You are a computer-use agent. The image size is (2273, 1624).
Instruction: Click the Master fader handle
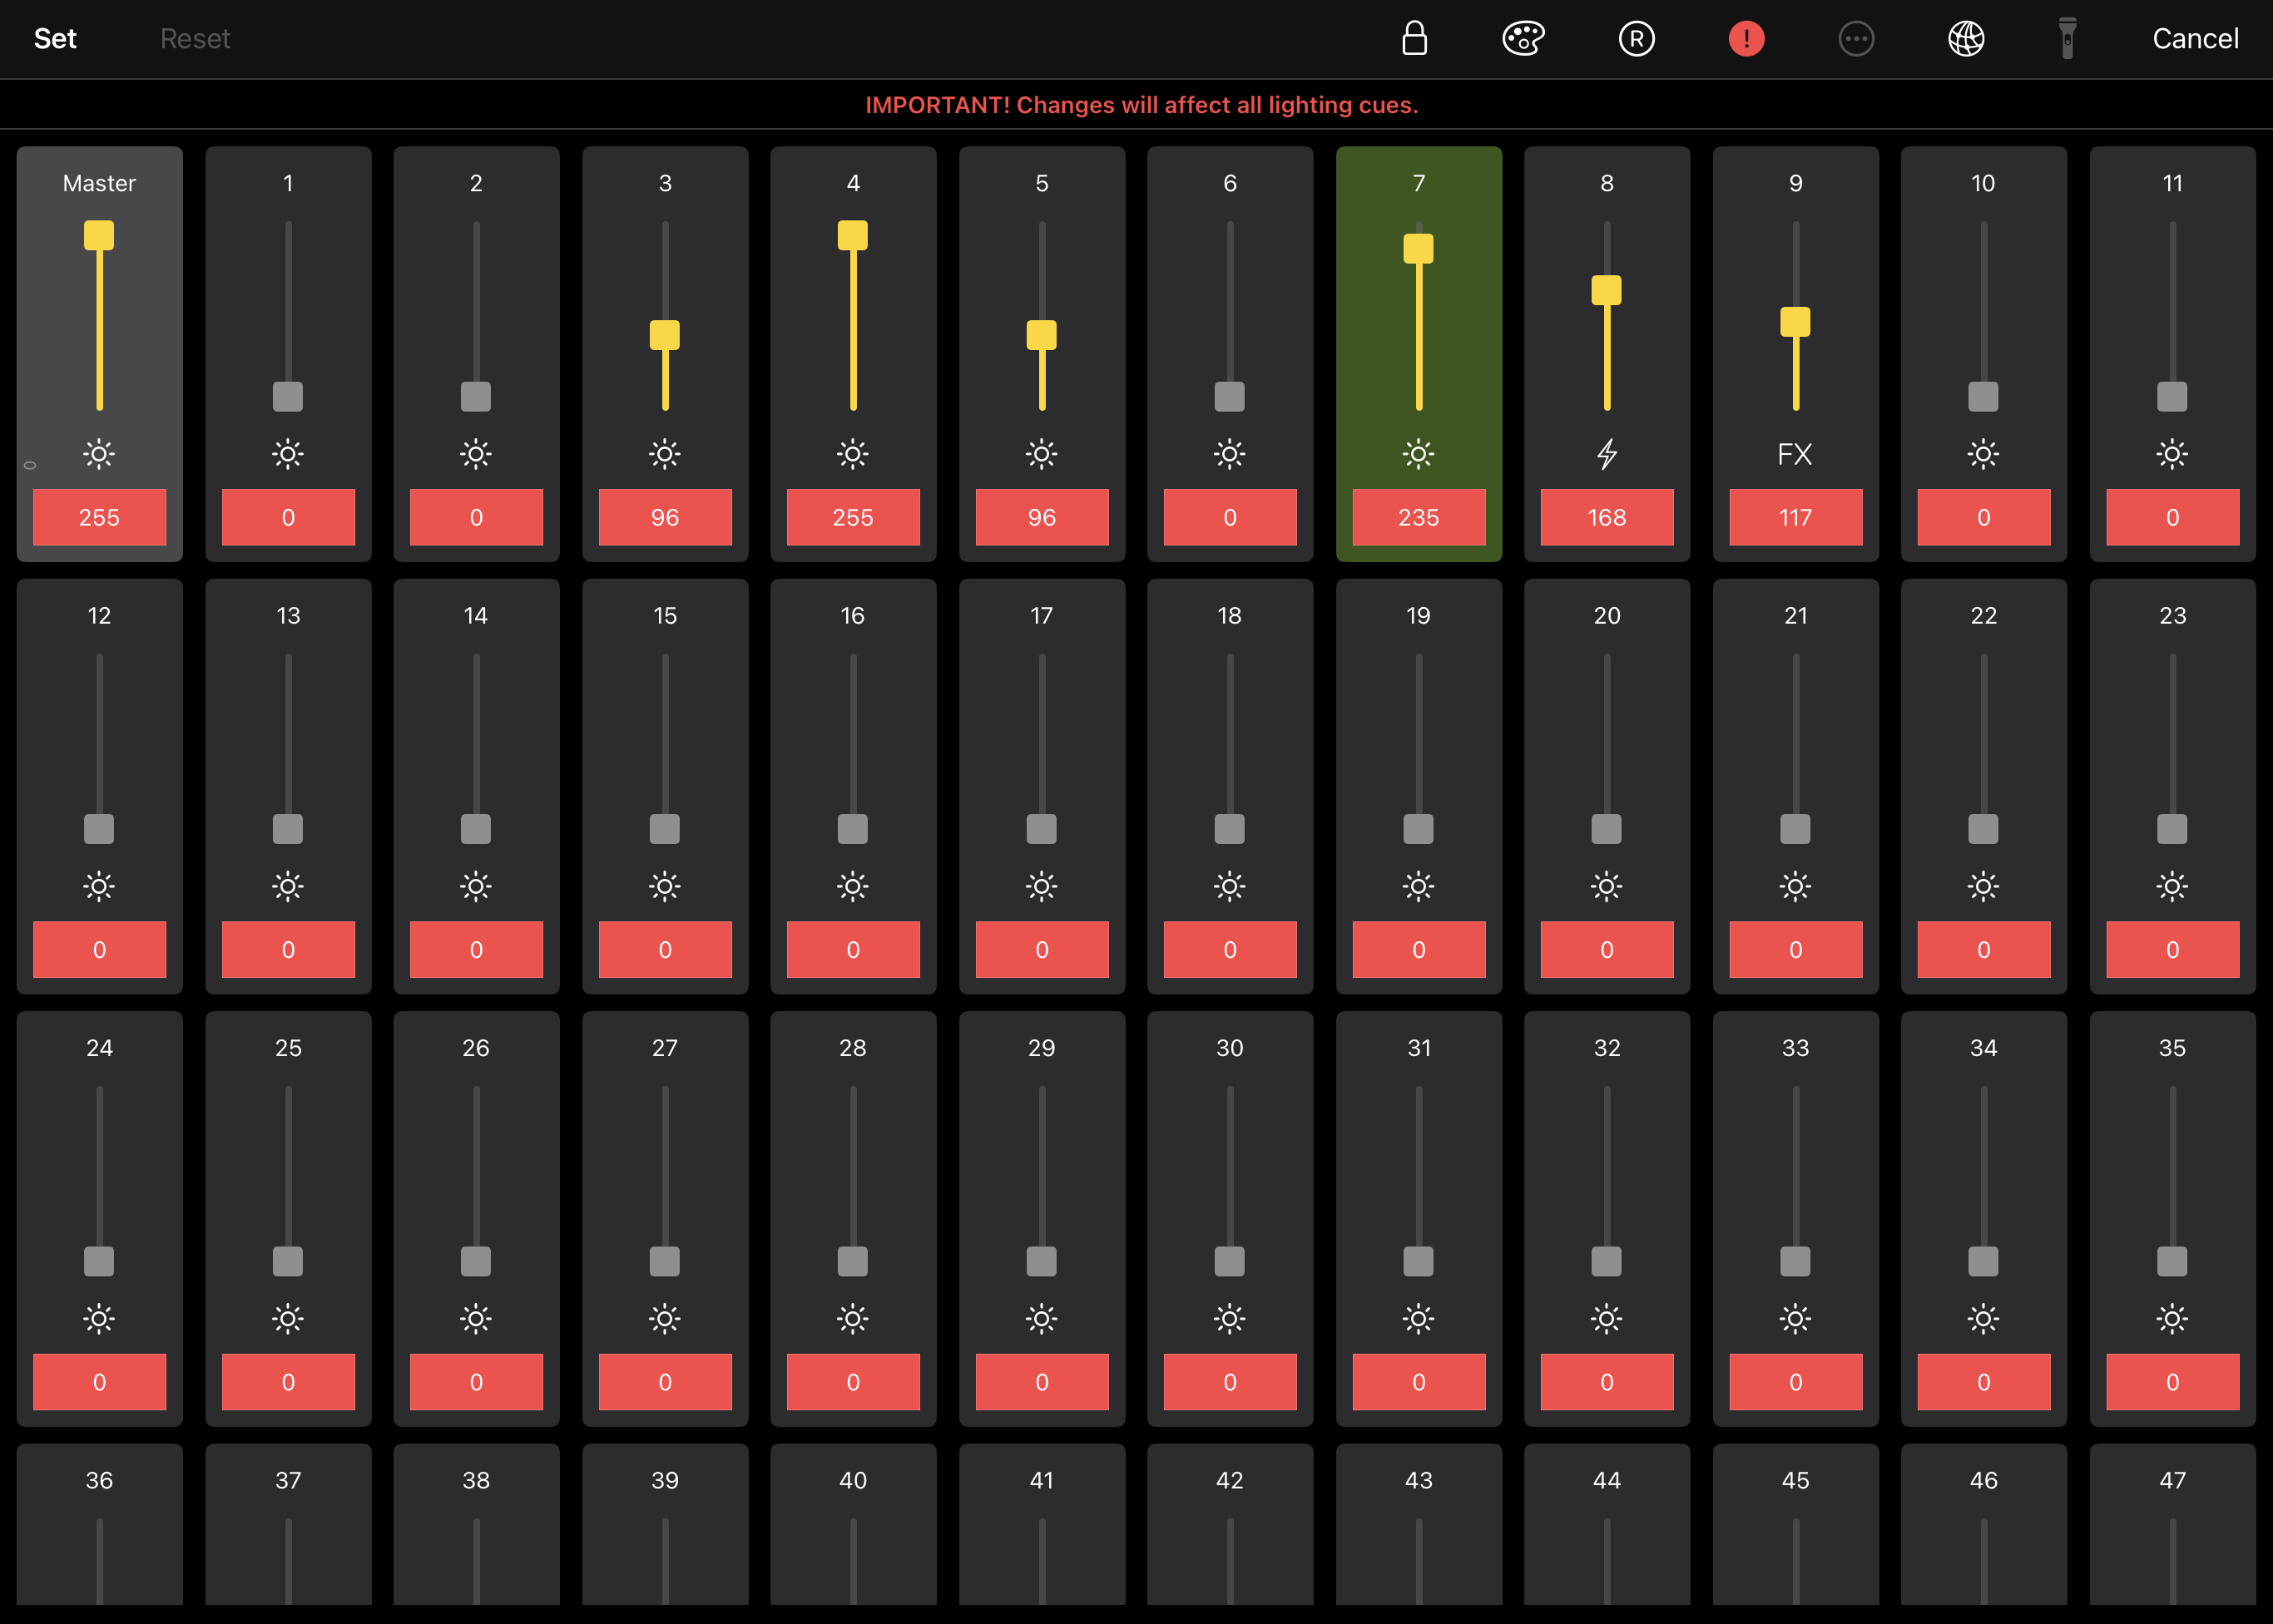coord(99,235)
